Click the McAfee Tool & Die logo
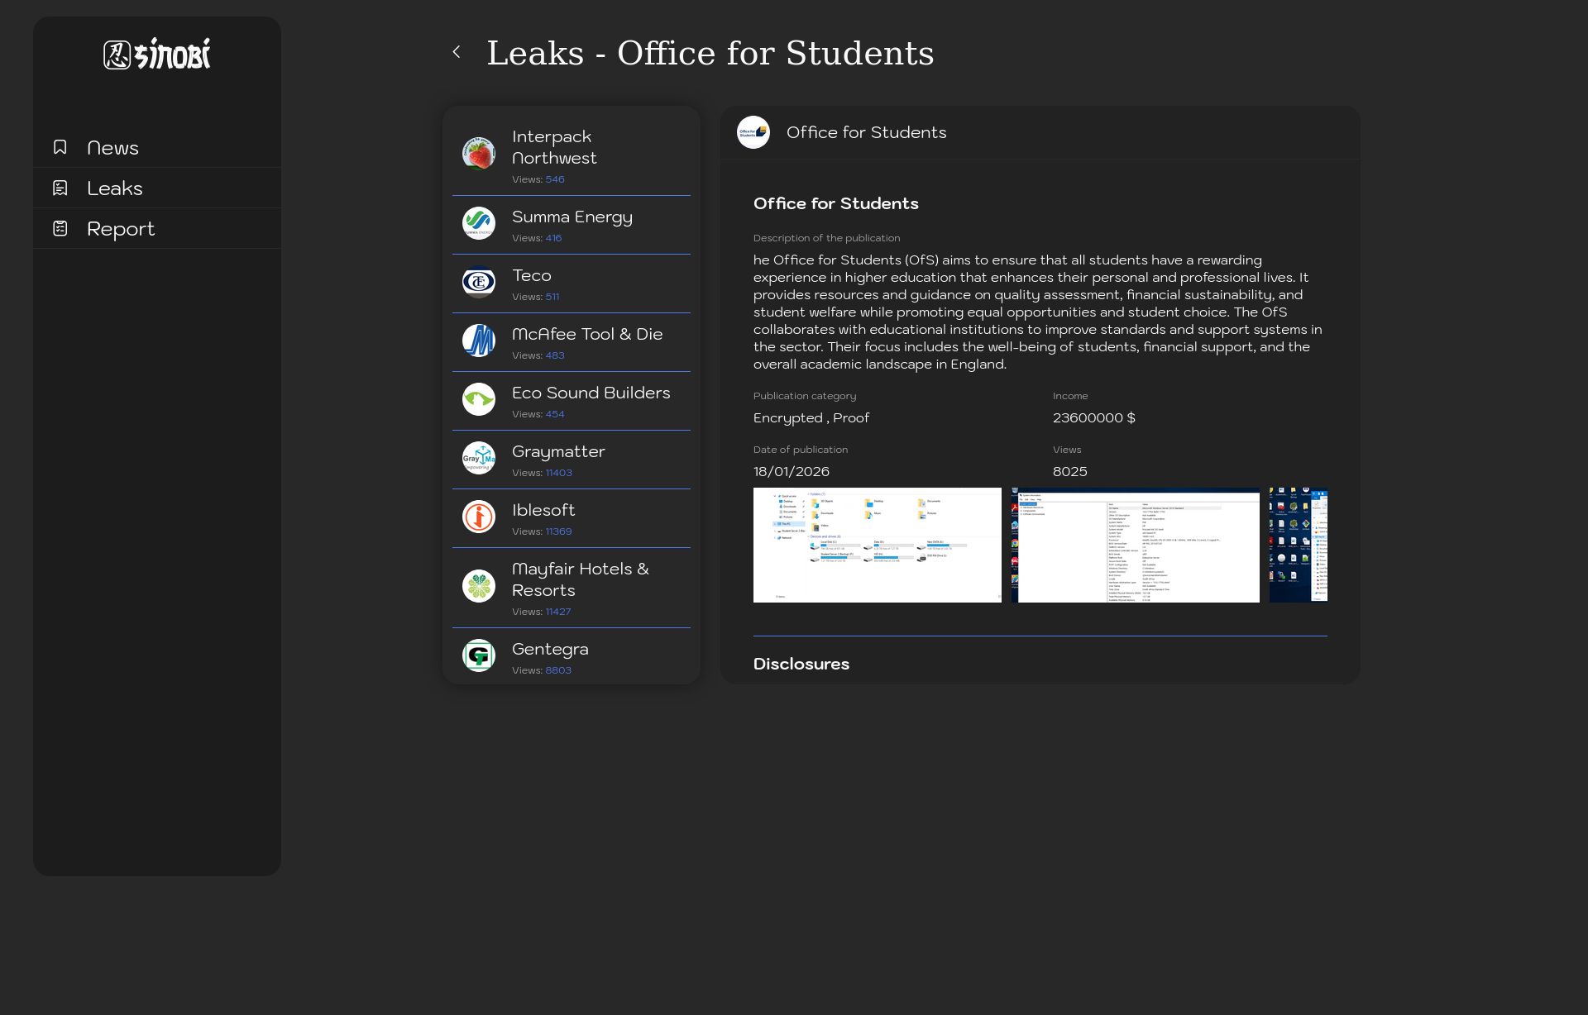Screen dimensions: 1588x1015 point(479,341)
